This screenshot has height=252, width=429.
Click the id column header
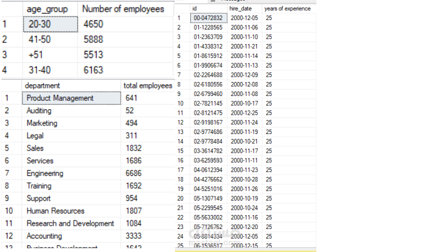click(x=209, y=9)
